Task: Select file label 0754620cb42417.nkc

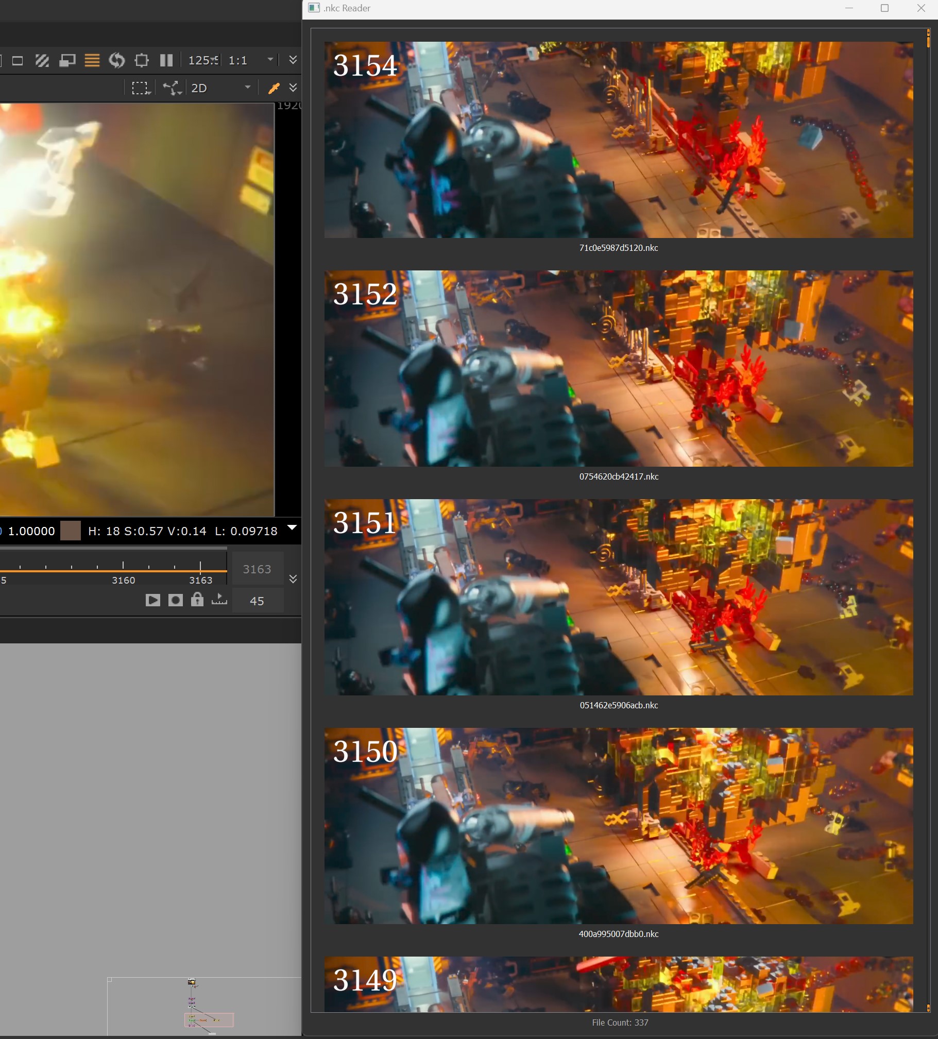Action: pyautogui.click(x=619, y=476)
